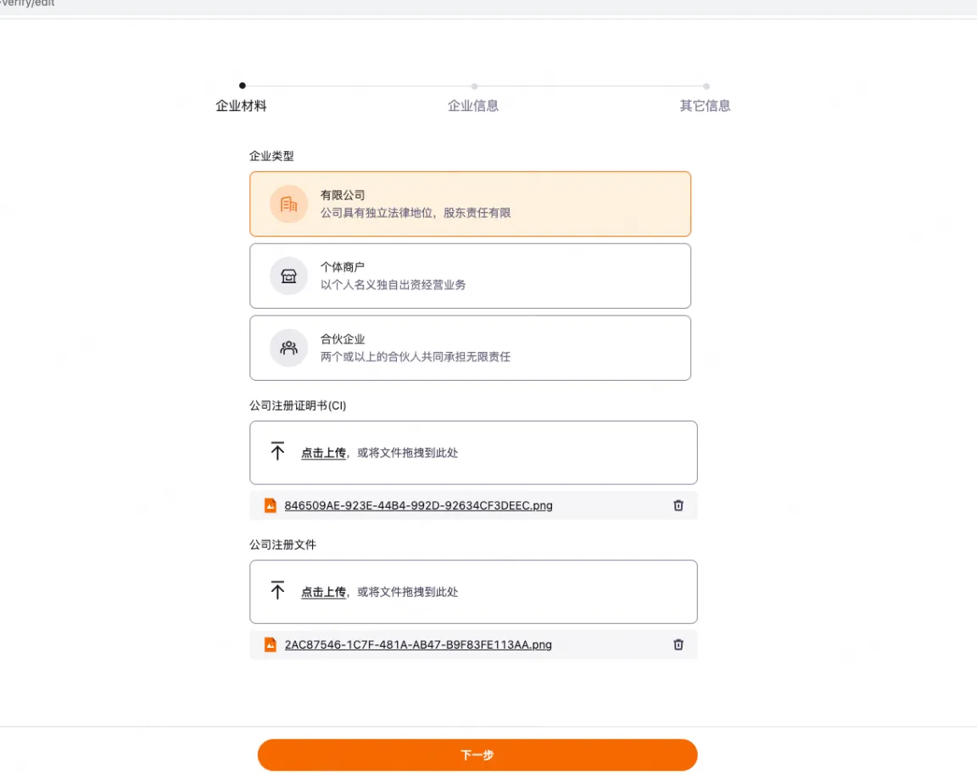Viewport: 977px width, 775px height.
Task: Click the 下一步 button
Action: pos(477,755)
